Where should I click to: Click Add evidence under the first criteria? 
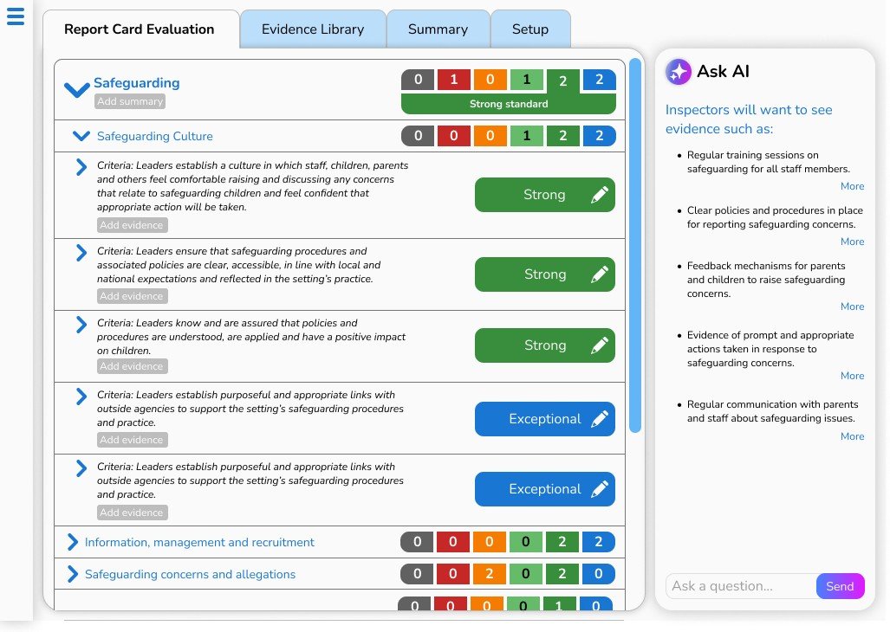click(132, 224)
